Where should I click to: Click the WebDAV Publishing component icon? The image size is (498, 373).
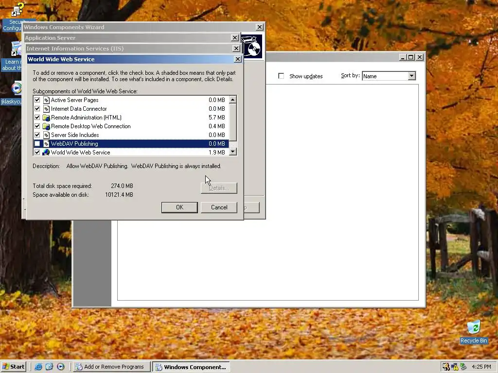tap(46, 144)
